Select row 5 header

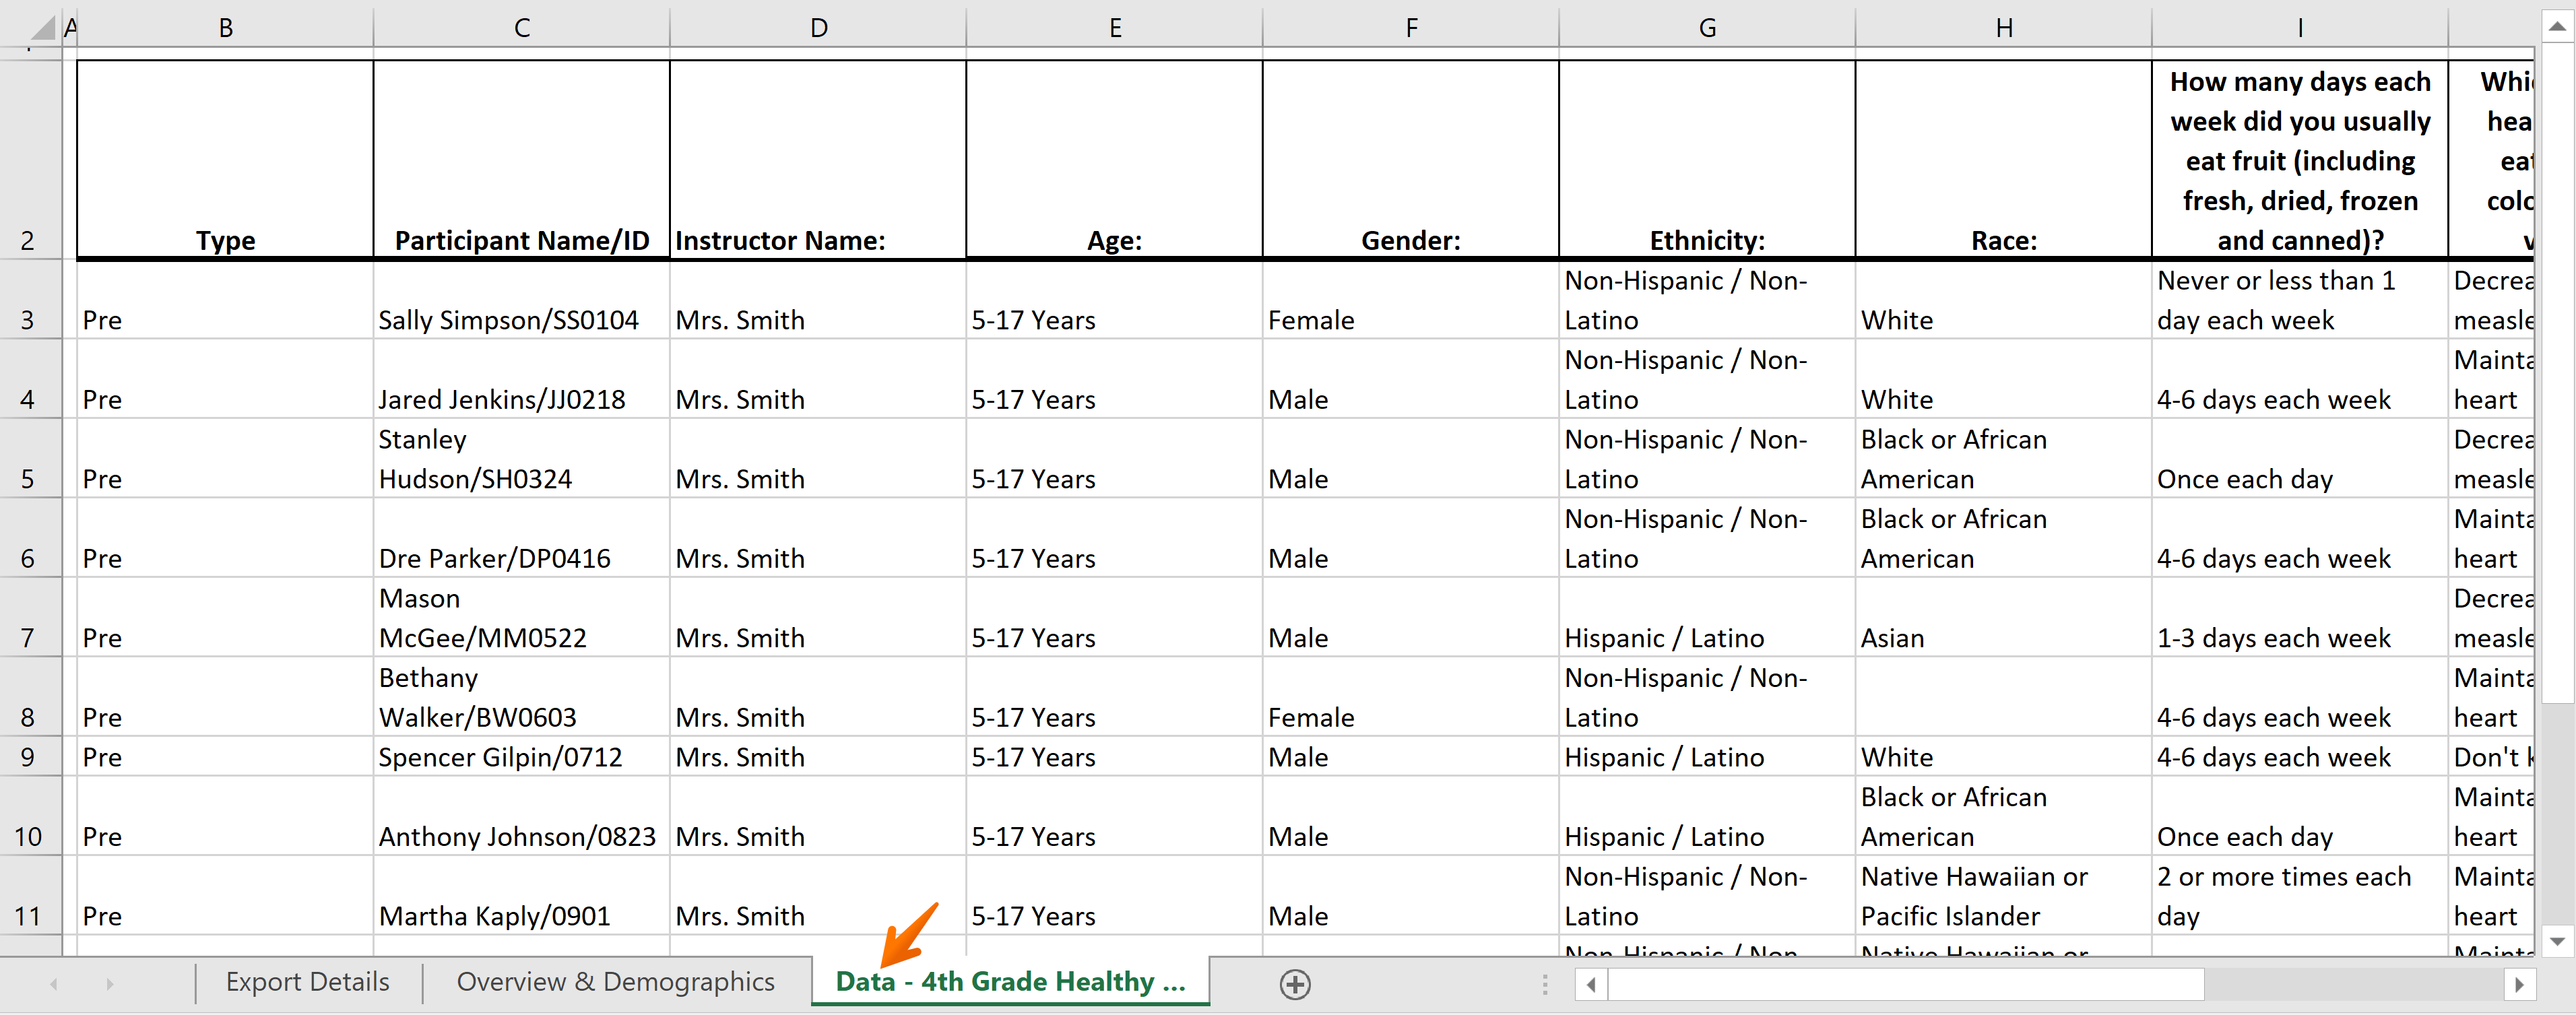pyautogui.click(x=29, y=479)
